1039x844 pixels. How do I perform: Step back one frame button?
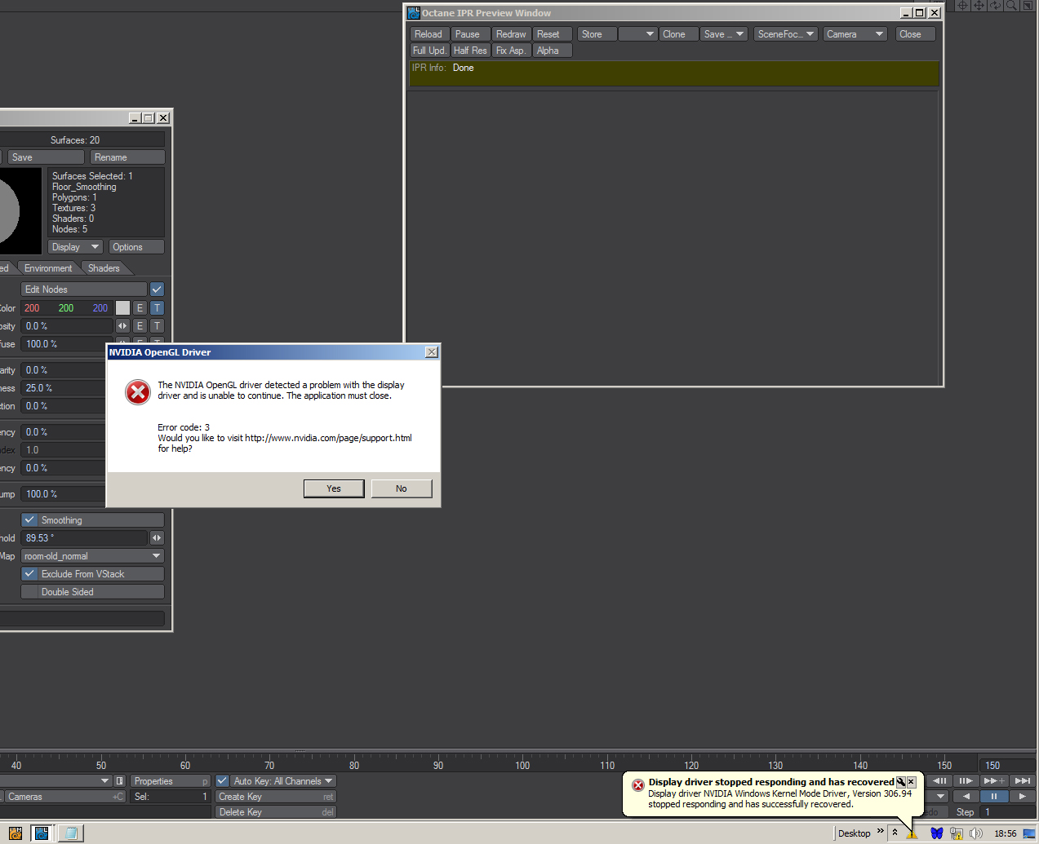tap(939, 780)
